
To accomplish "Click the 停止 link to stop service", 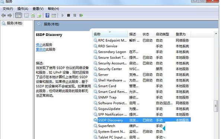I will pyautogui.click(x=39, y=45).
